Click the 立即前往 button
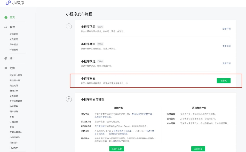Viewport: 246px width, 152px height. [199, 149]
